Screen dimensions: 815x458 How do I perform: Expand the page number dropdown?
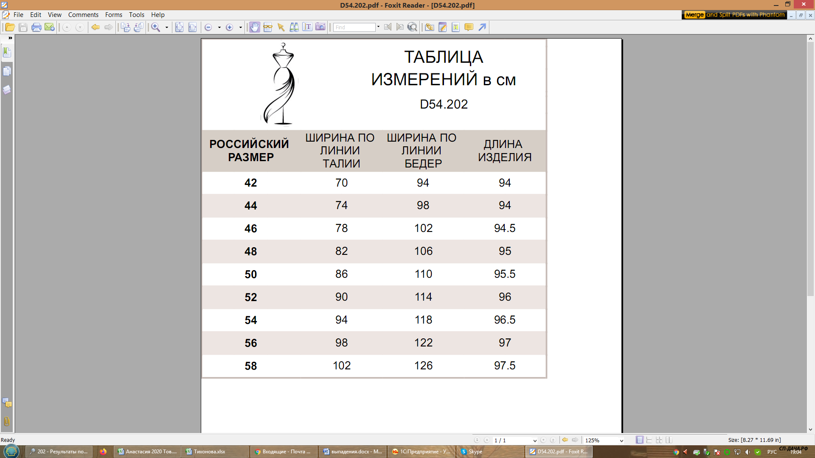[534, 441]
